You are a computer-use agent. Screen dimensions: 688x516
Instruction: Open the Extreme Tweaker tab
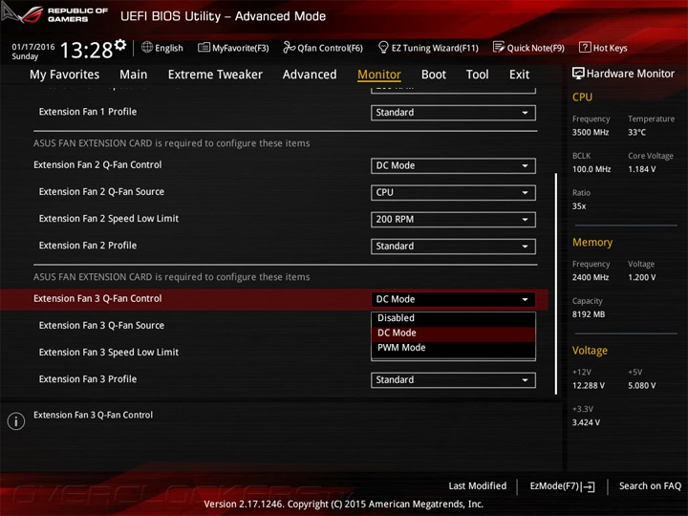[x=215, y=75]
